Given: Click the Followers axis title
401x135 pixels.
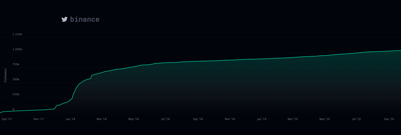Looking at the screenshot, I should (x=5, y=75).
